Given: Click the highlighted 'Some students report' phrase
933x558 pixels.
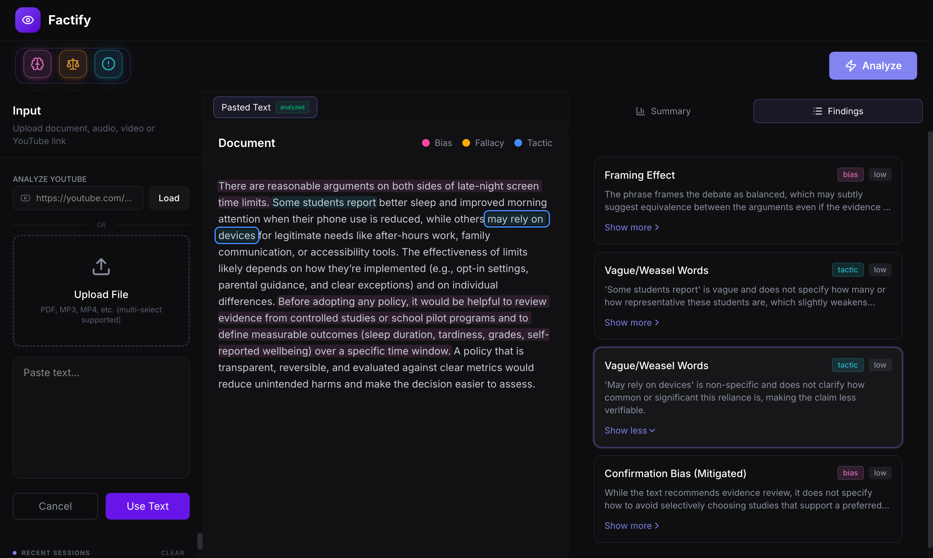Looking at the screenshot, I should [x=324, y=203].
